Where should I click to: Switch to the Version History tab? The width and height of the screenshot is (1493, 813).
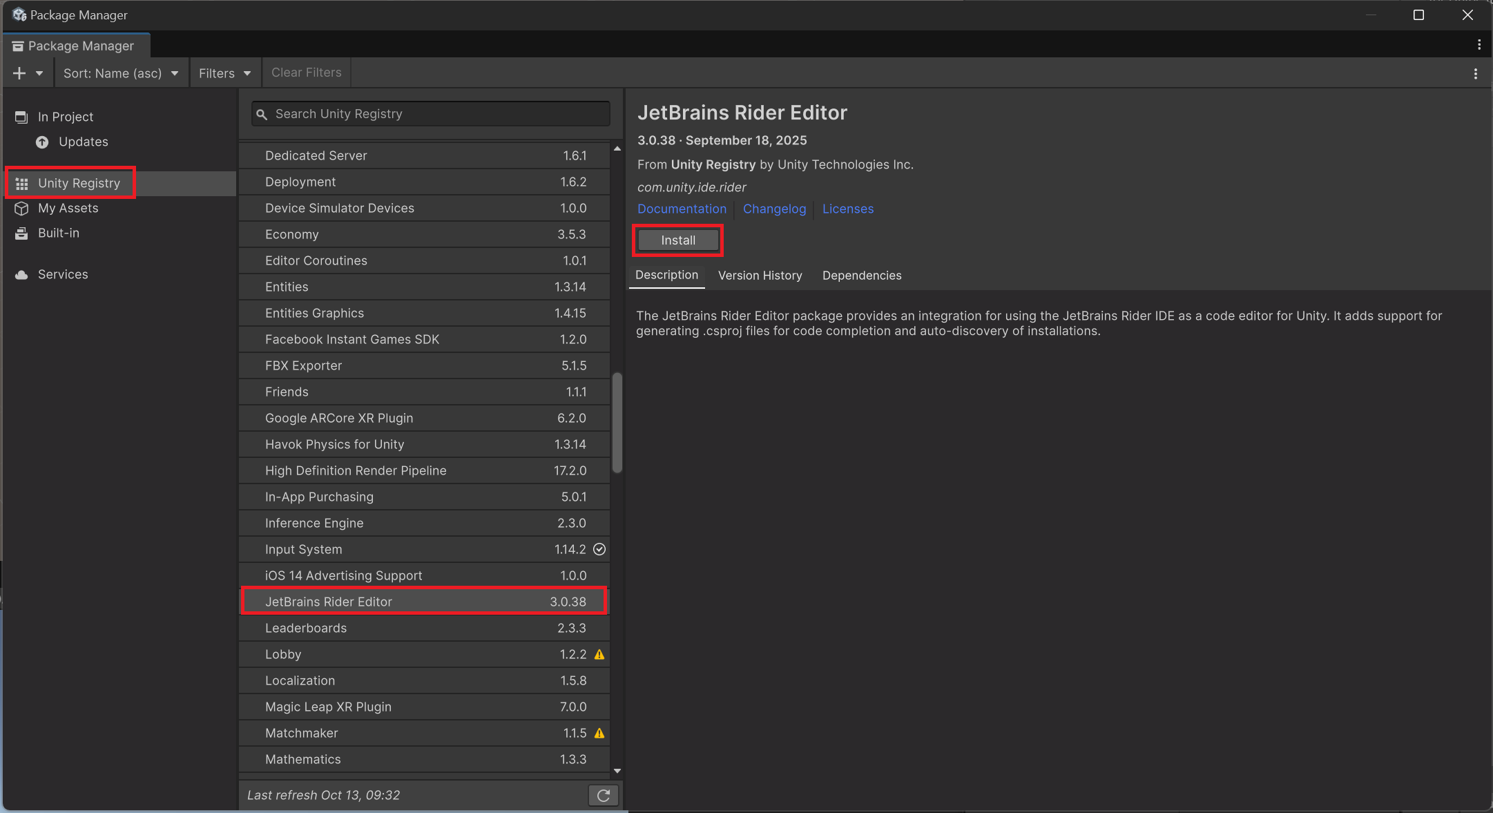point(760,276)
